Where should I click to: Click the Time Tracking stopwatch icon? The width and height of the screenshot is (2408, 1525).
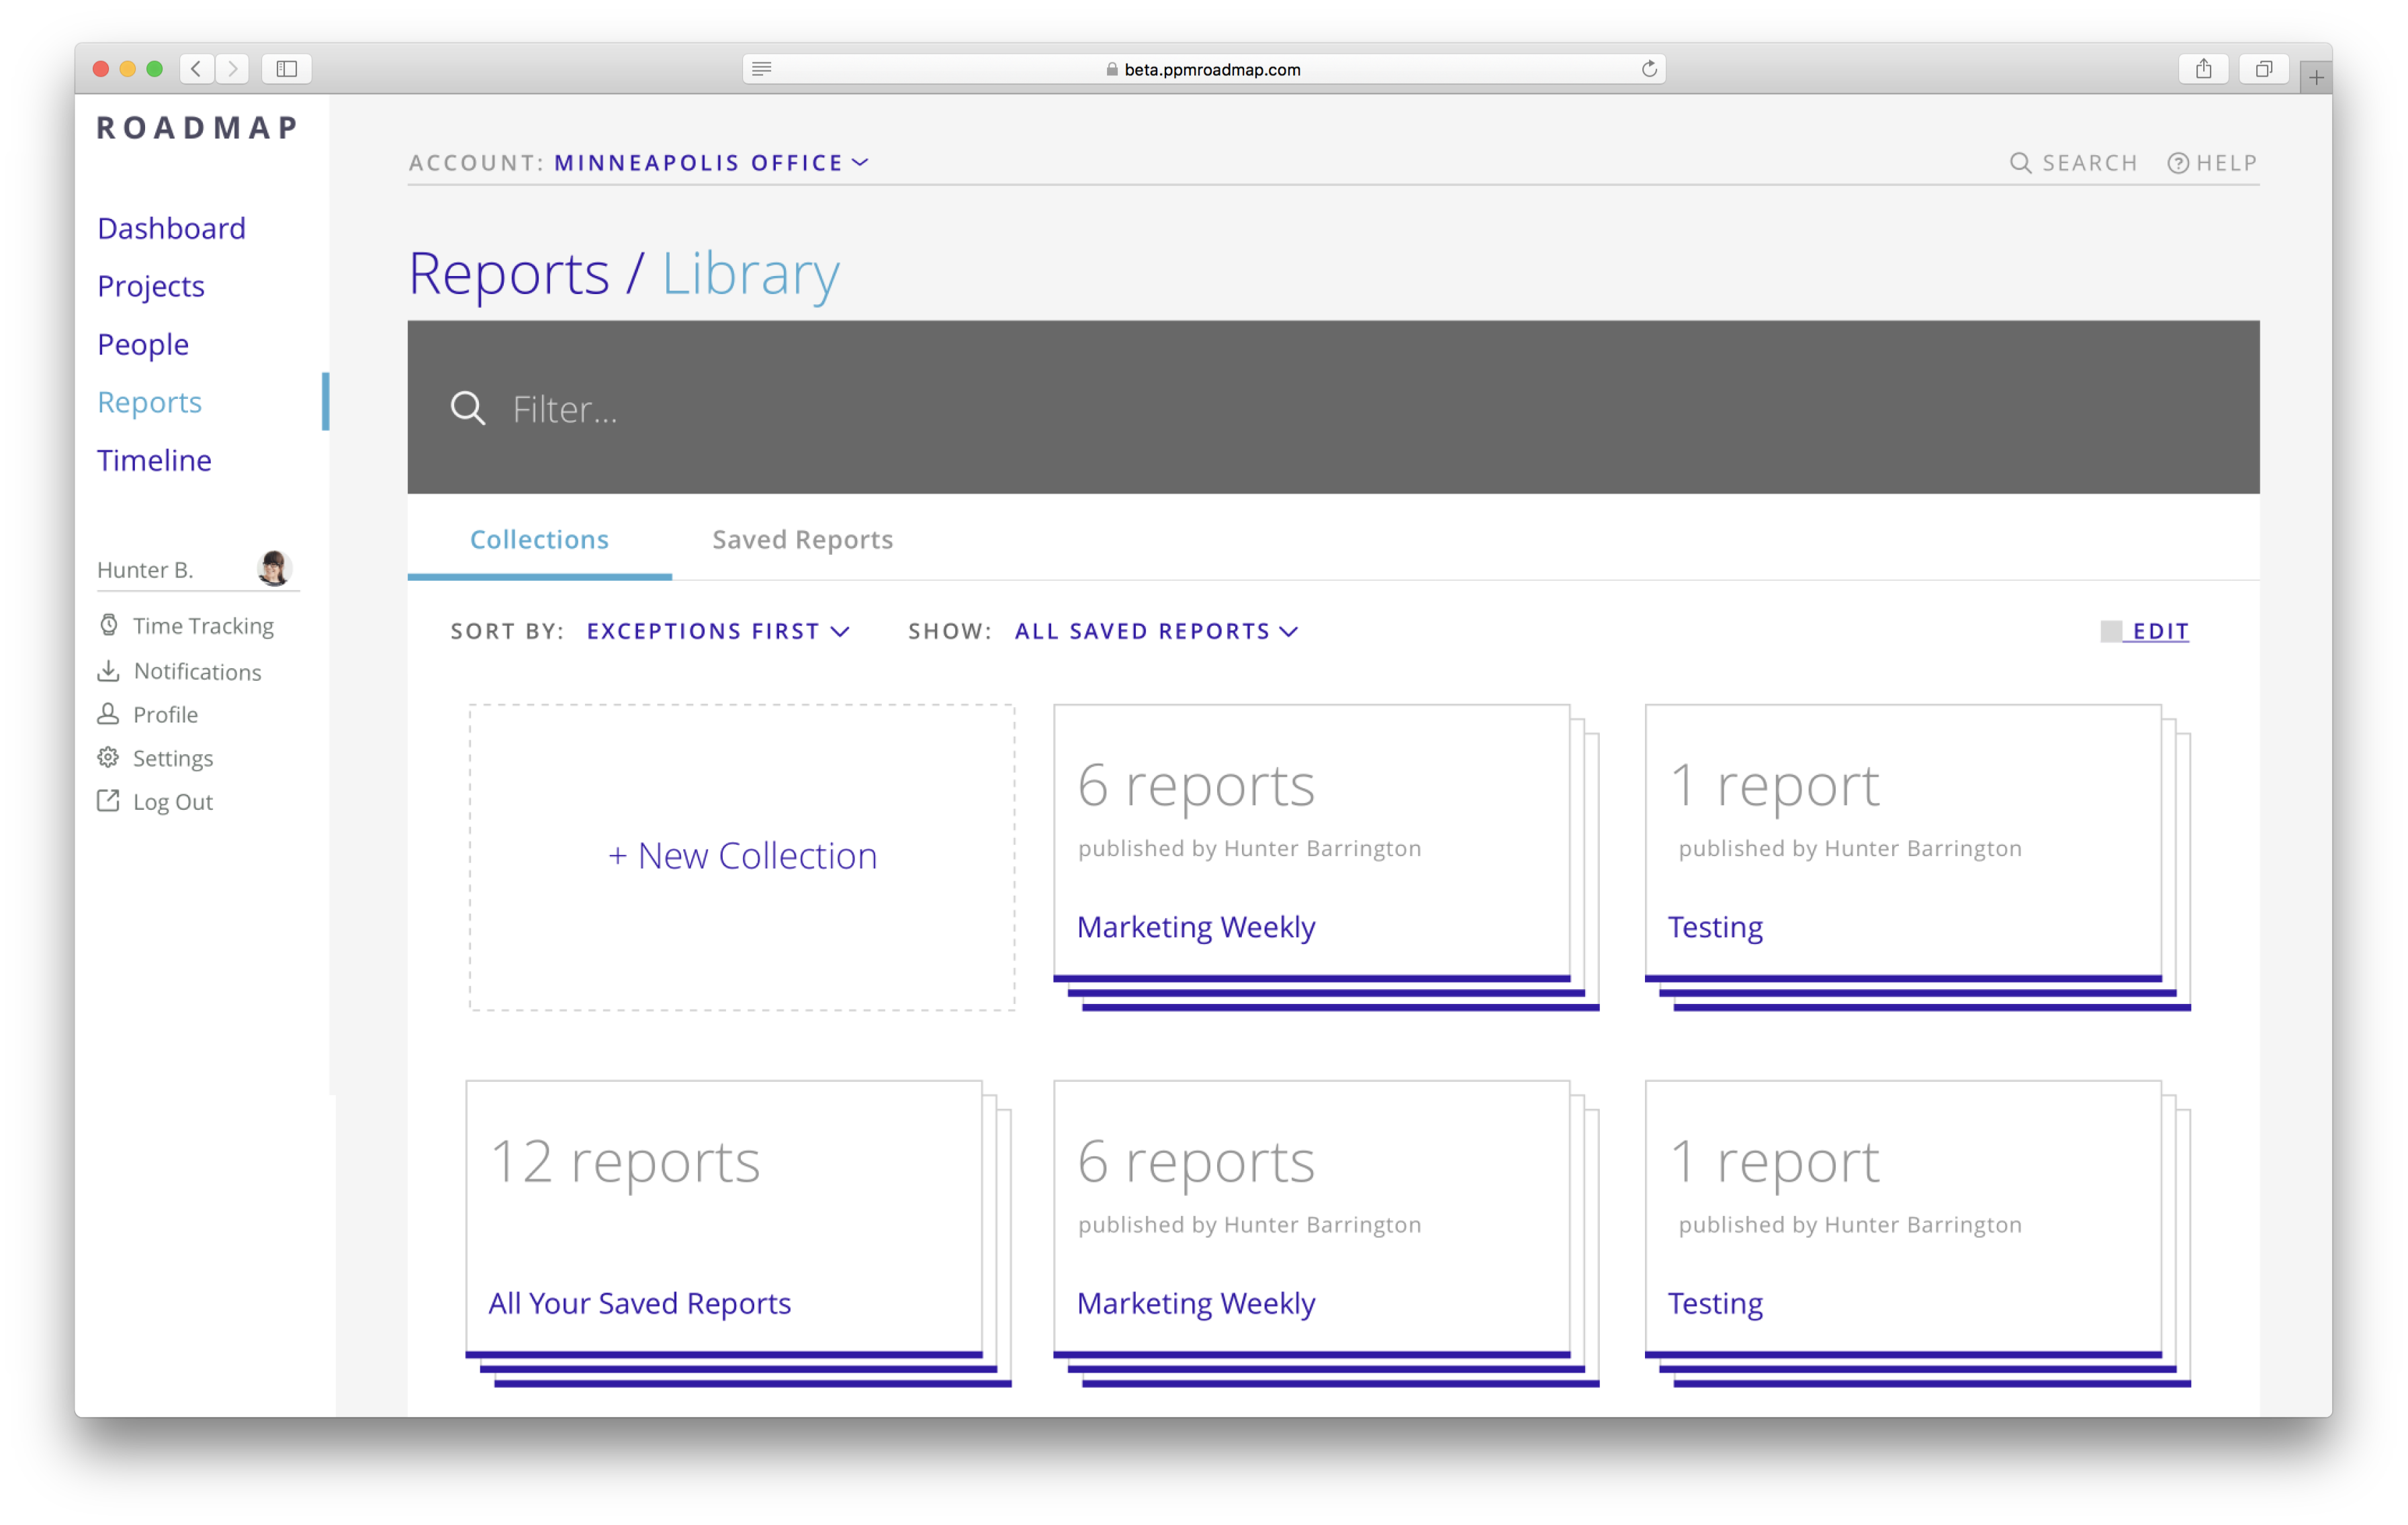coord(109,625)
